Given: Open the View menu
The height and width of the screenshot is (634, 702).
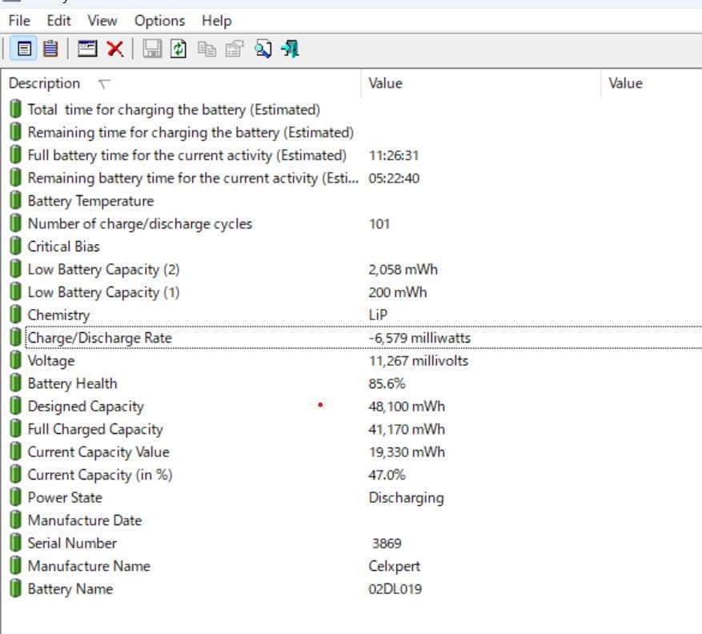Looking at the screenshot, I should pyautogui.click(x=101, y=20).
